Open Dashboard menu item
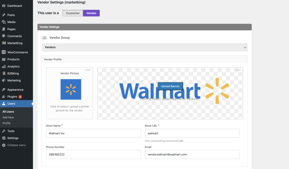Screen dimensions: 289x169 [15, 6]
